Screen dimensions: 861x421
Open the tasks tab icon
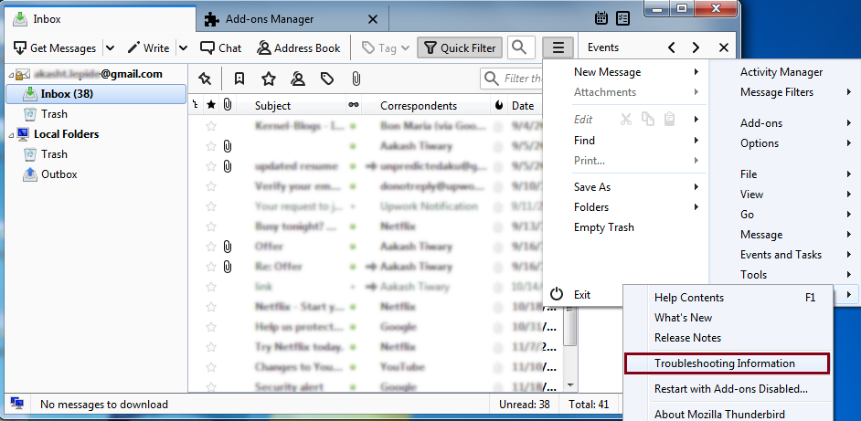pos(622,18)
